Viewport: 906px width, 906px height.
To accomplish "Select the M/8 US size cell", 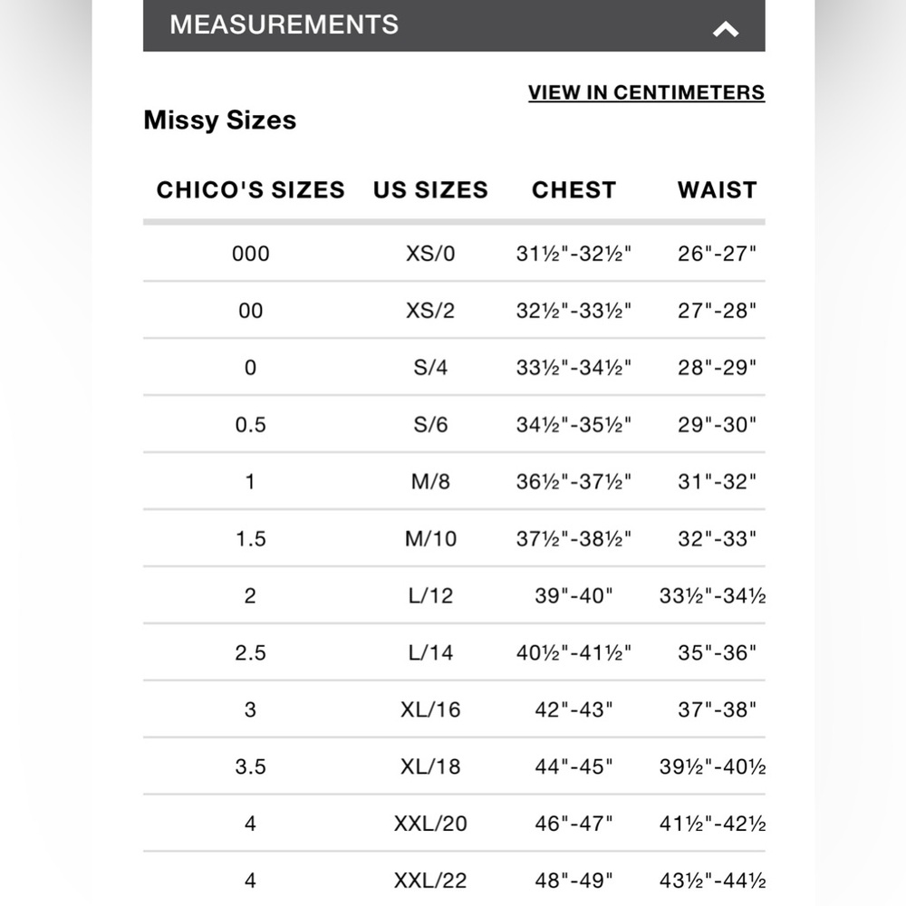I will 430,481.
